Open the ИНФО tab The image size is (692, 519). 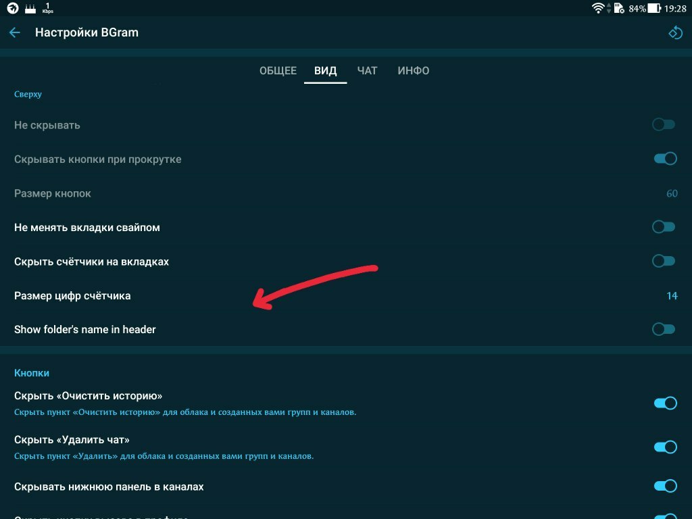click(413, 70)
